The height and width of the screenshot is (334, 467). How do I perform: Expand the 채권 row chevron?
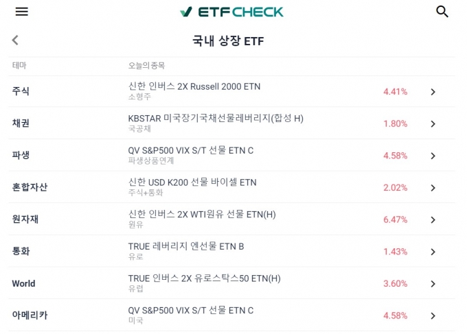(433, 123)
